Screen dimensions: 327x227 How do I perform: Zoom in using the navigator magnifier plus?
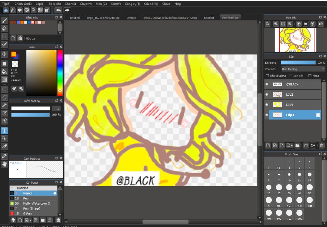(x=276, y=24)
